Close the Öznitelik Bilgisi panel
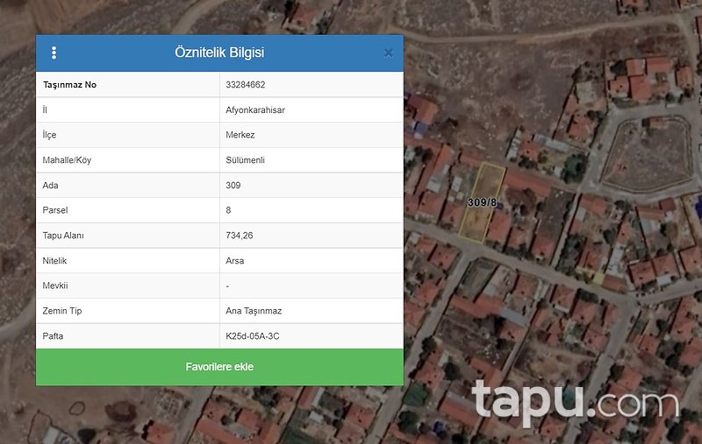Screen dimensions: 702x444 (x=388, y=53)
